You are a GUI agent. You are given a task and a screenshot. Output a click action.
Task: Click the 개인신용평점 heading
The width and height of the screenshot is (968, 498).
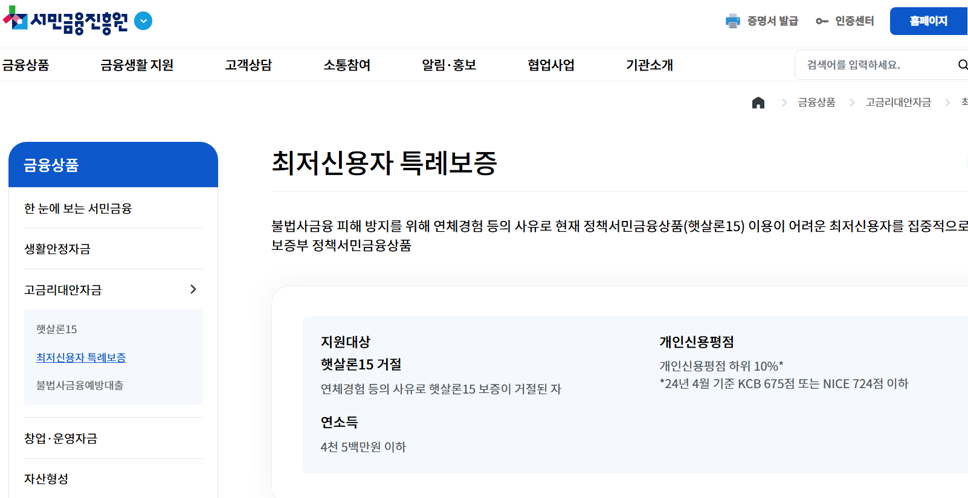[697, 342]
